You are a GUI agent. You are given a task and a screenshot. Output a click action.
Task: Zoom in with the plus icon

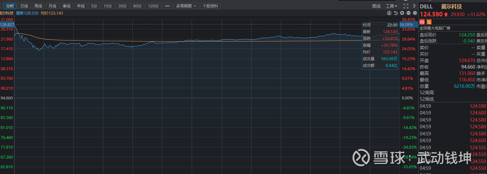(x=402, y=13)
